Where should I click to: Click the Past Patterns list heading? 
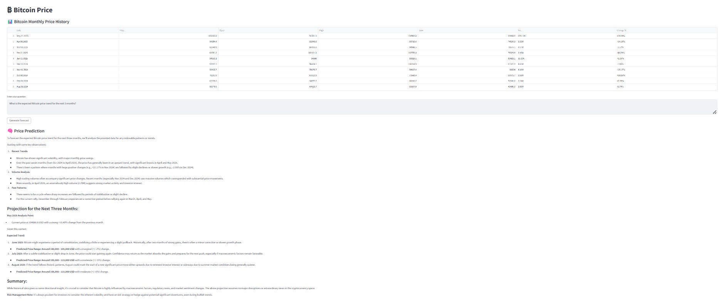pyautogui.click(x=19, y=188)
